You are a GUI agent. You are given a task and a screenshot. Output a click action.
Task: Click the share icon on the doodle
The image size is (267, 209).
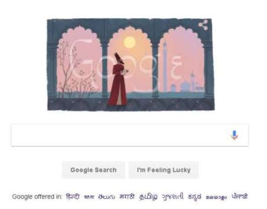coord(203,25)
